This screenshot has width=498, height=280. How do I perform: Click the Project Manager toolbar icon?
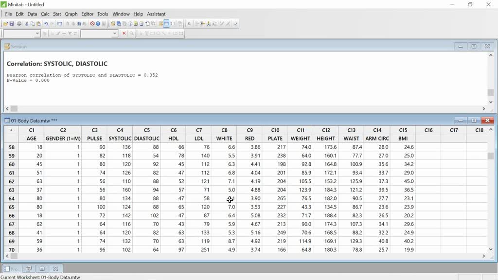[173, 24]
